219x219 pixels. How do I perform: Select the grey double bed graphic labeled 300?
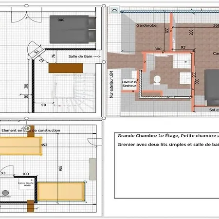[x=73, y=29]
